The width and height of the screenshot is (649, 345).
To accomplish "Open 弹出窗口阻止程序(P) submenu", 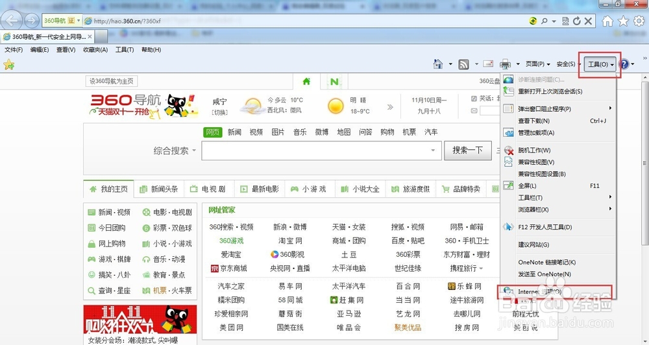I will coord(558,109).
